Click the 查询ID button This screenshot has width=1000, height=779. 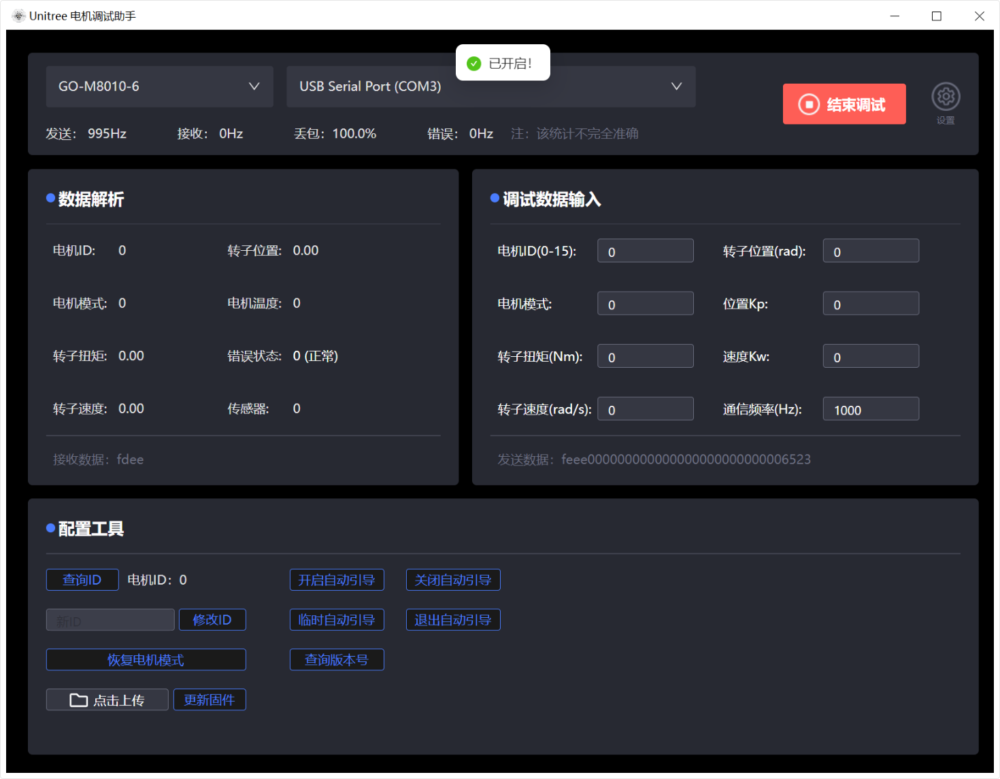(x=82, y=580)
